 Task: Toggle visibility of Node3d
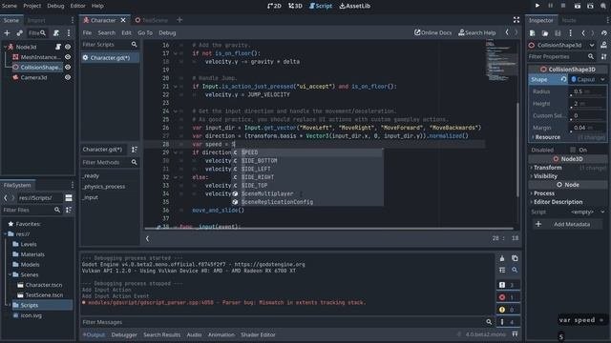point(68,47)
